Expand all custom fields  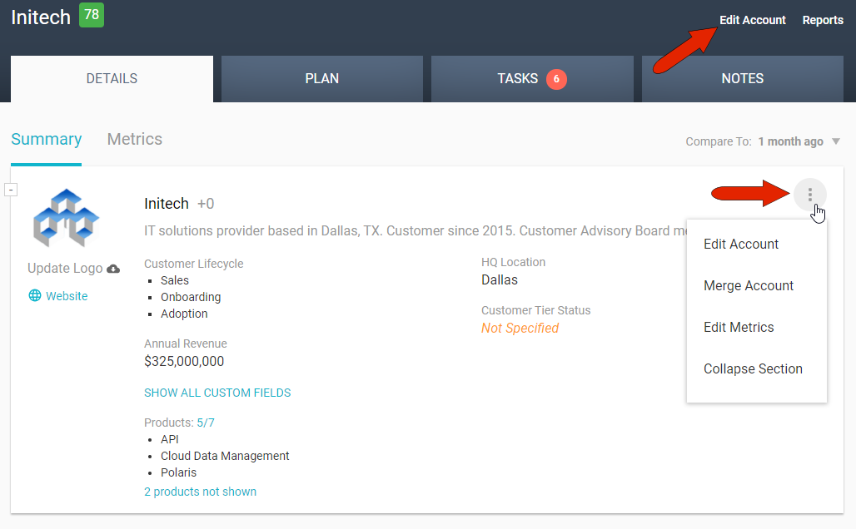pos(217,393)
